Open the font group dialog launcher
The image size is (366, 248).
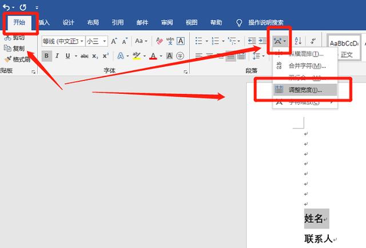pyautogui.click(x=185, y=72)
